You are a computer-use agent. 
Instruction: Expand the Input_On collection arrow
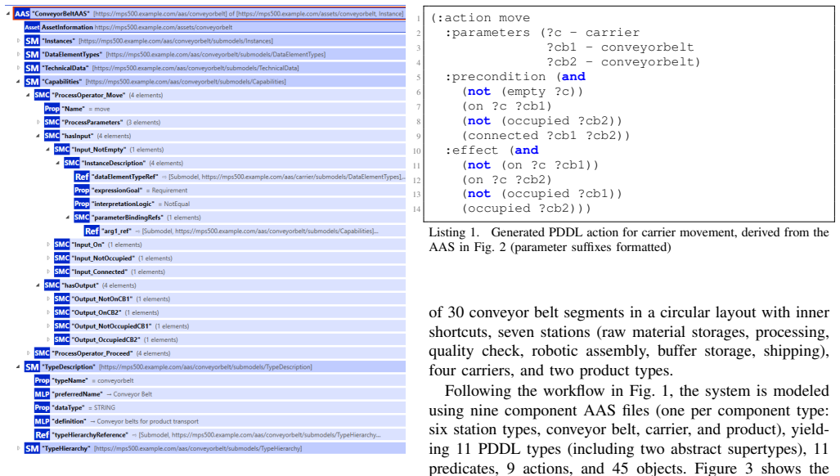[48, 245]
